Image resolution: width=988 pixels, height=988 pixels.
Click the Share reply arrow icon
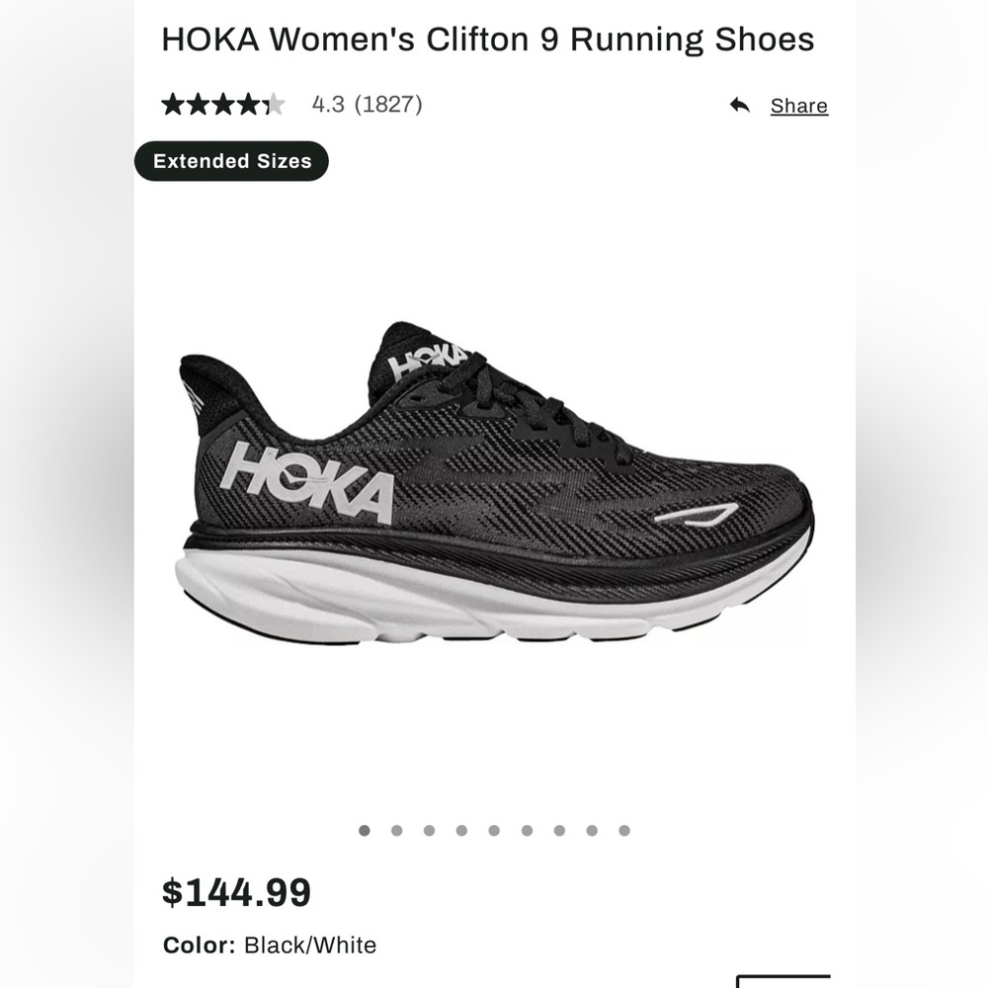[739, 105]
